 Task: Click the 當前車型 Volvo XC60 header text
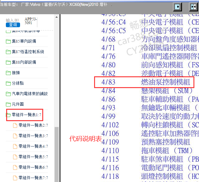(54, 5)
